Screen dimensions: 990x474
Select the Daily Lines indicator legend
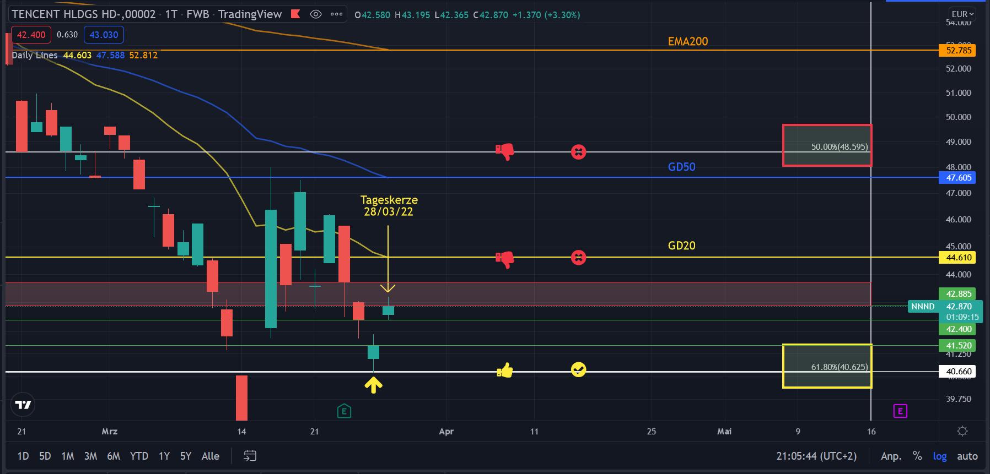click(x=35, y=55)
